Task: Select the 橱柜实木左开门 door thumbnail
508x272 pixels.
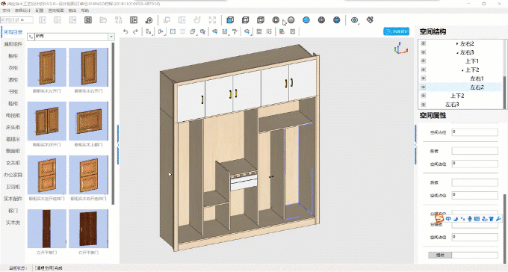Action: [47, 67]
